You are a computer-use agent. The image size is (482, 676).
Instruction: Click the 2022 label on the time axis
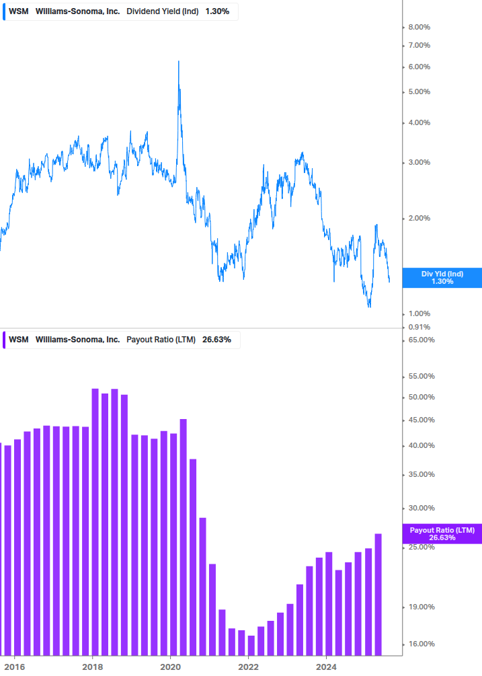click(x=249, y=667)
